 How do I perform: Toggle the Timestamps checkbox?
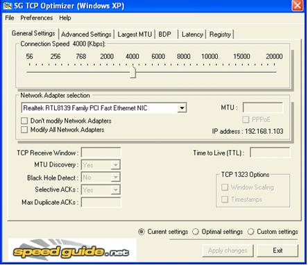pos(225,199)
